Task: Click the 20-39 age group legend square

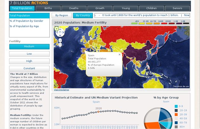Action: 176,114
